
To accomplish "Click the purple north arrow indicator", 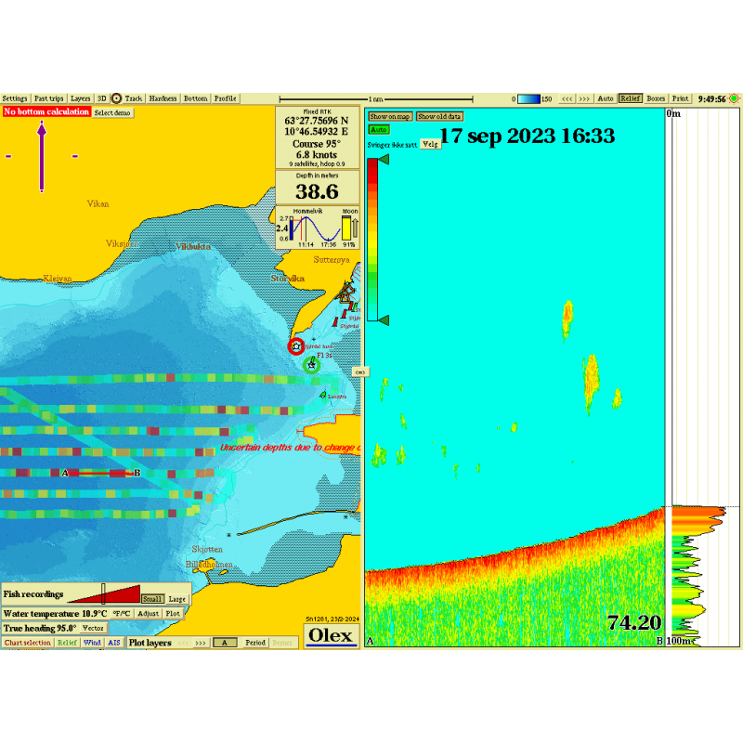I will 41,156.
